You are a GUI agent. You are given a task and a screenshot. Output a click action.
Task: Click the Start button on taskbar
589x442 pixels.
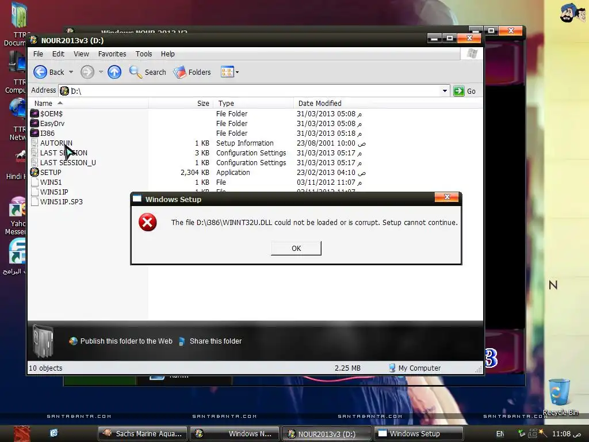click(21, 434)
